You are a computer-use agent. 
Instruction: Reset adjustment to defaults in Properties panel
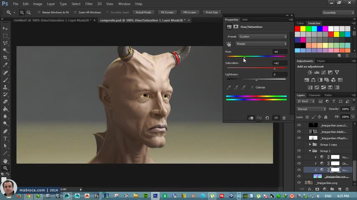click(x=267, y=118)
